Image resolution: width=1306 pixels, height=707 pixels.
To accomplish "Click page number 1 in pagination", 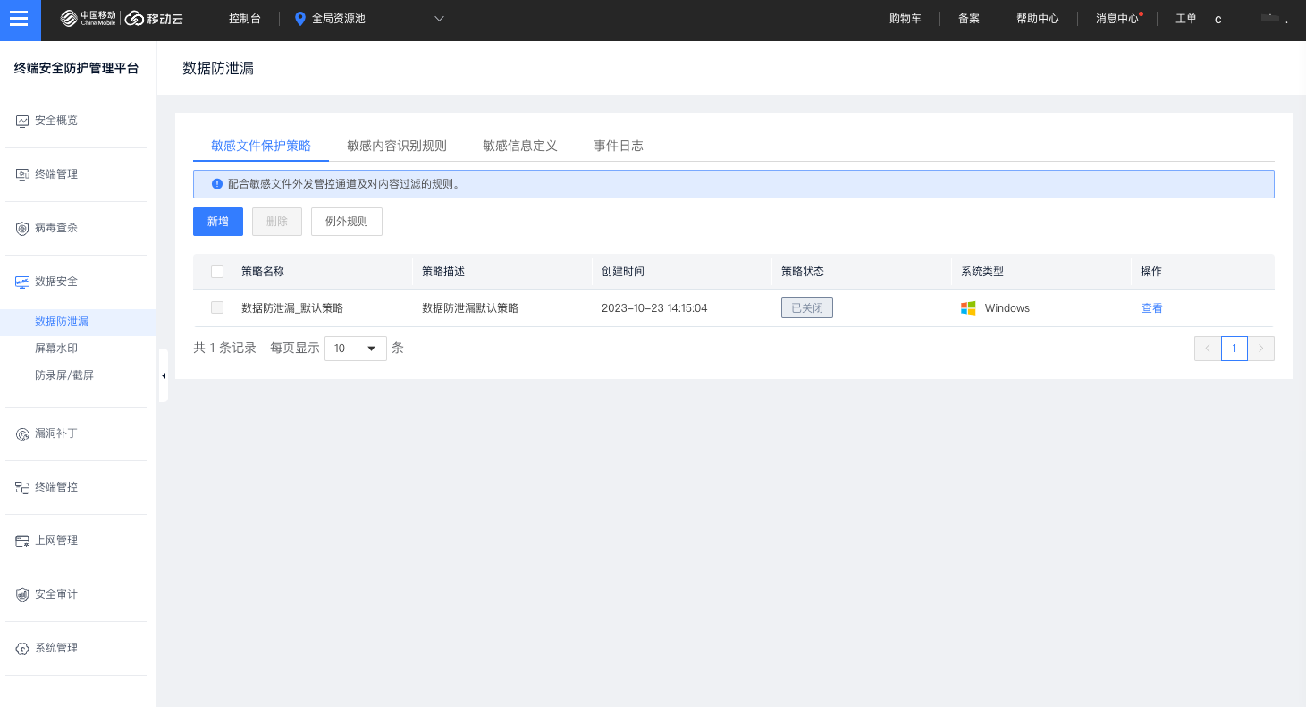I will pos(1234,349).
